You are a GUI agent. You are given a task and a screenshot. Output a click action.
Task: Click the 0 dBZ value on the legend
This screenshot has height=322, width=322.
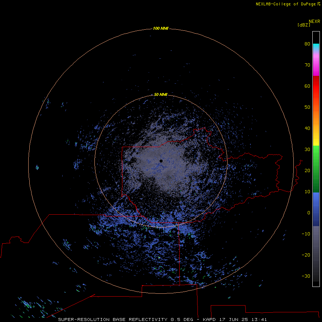pos(309,213)
